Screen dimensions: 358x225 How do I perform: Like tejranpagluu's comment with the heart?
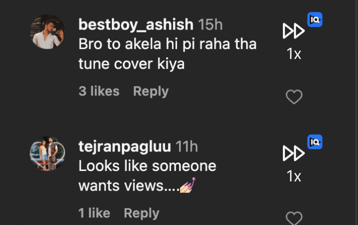[x=294, y=218]
